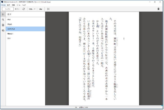Enter full screen reading mode

click(48, 9)
